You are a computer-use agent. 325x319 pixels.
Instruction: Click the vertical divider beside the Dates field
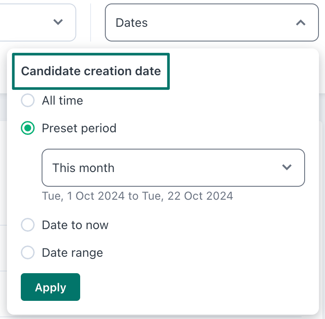pos(91,22)
